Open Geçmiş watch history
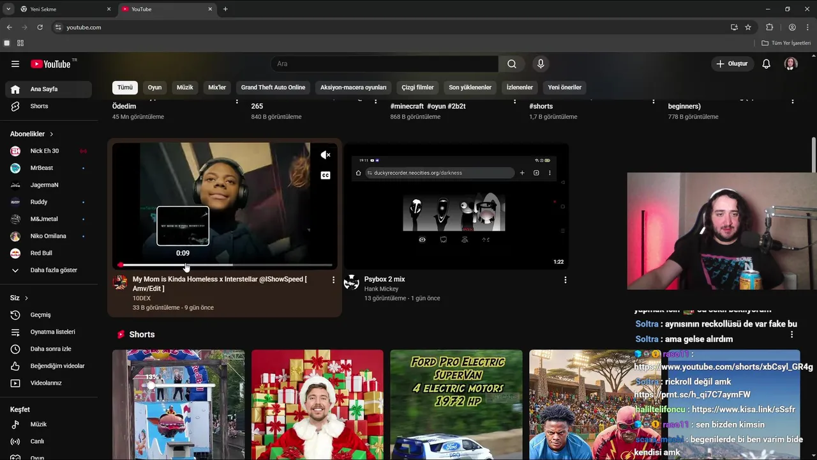817x460 pixels. [x=49, y=315]
